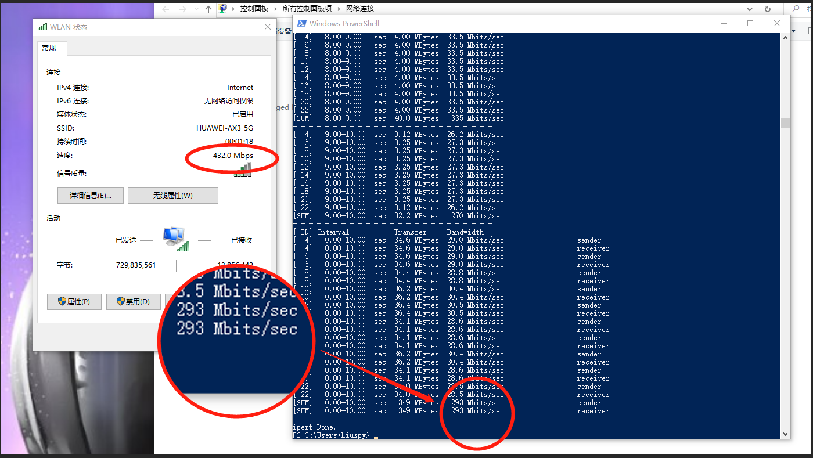Click PowerShell scrollbar down arrow
The image size is (813, 458).
pyautogui.click(x=786, y=434)
